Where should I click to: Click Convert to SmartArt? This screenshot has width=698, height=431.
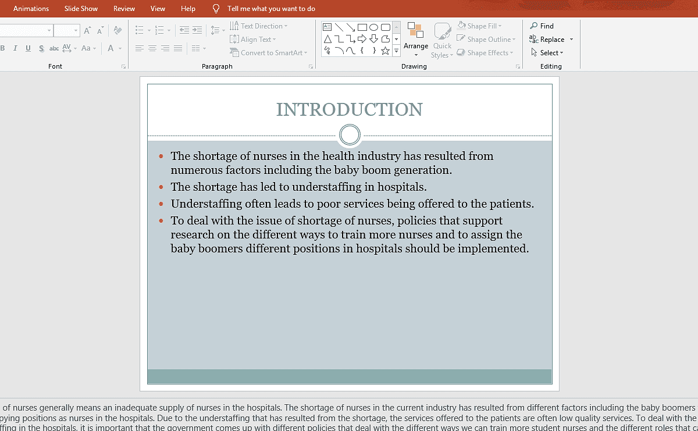click(x=269, y=53)
